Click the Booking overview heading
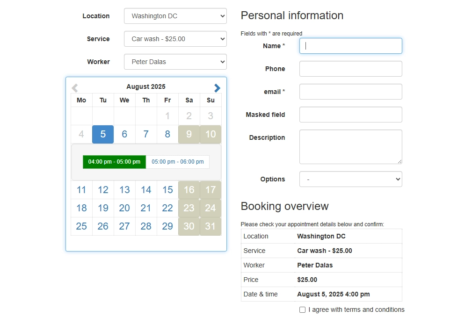The height and width of the screenshot is (324, 472). [285, 206]
